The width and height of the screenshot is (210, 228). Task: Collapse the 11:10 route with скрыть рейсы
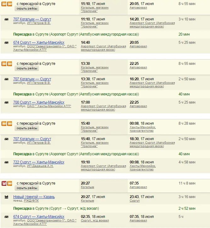click(x=27, y=9)
